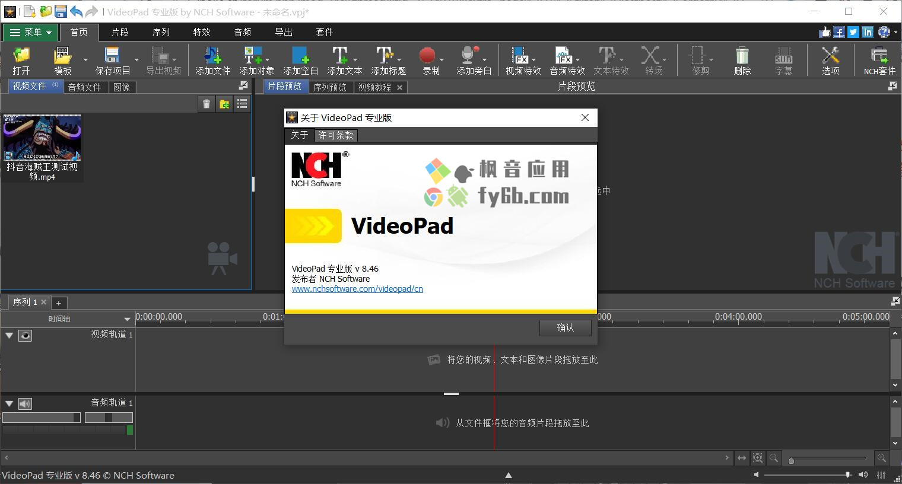
Task: Click the red 录制 record icon
Action: [x=427, y=56]
